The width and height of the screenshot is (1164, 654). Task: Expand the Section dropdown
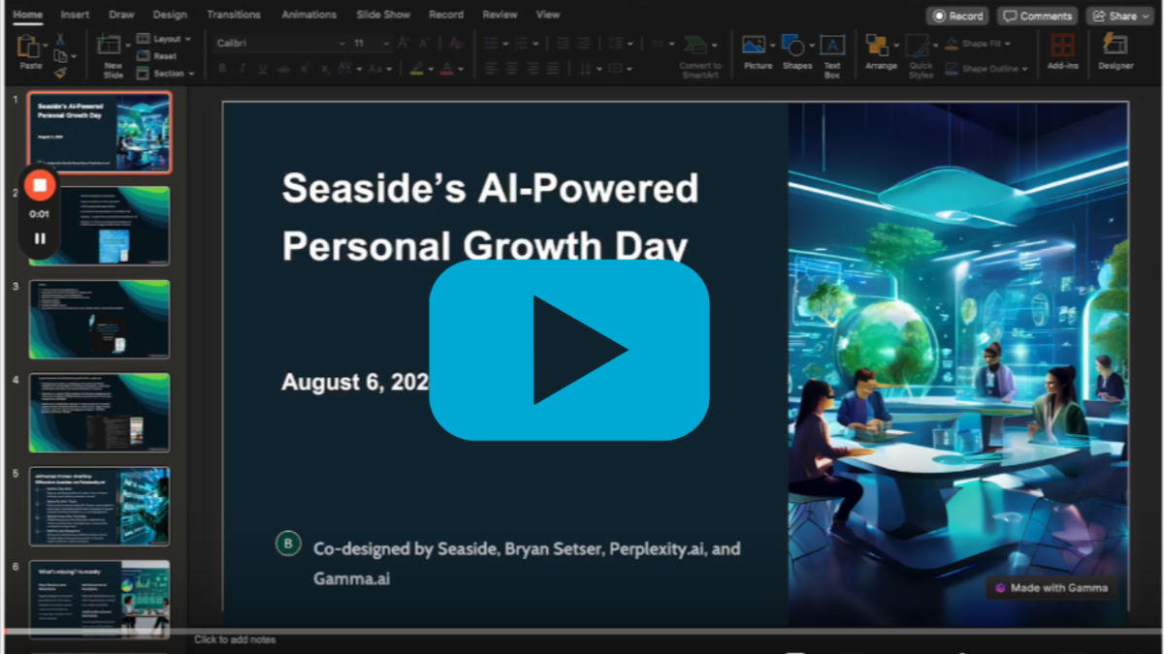(x=168, y=74)
